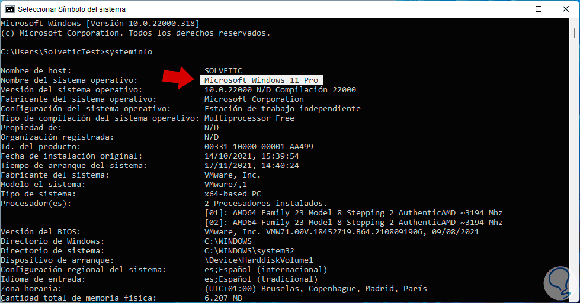Click 'Estación de trabajo independiente' value
This screenshot has height=303, width=580.
(x=282, y=109)
